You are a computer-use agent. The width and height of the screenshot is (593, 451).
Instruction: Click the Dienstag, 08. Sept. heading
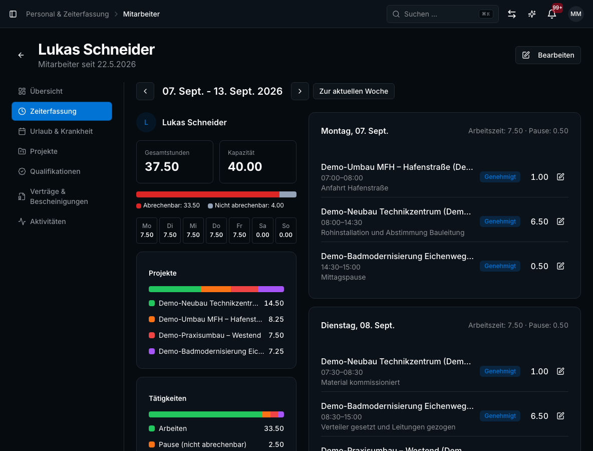point(358,325)
